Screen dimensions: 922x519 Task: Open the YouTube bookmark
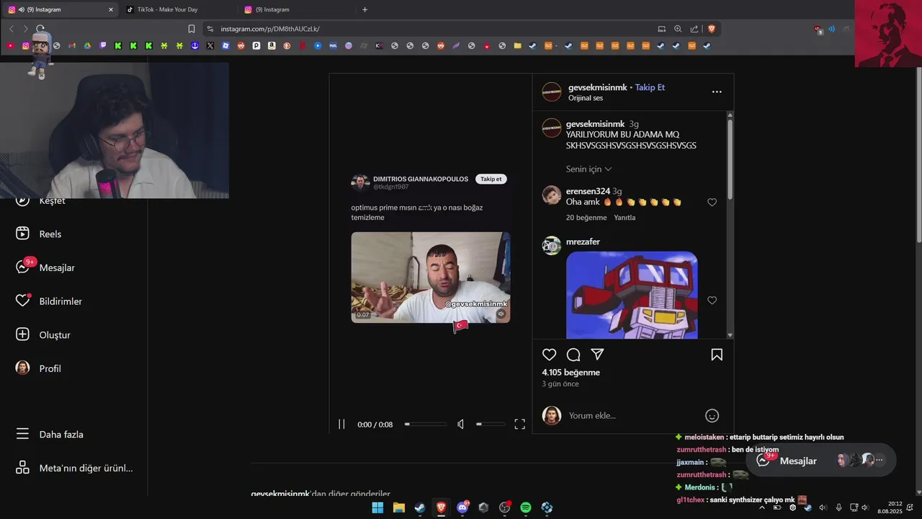pyautogui.click(x=10, y=45)
